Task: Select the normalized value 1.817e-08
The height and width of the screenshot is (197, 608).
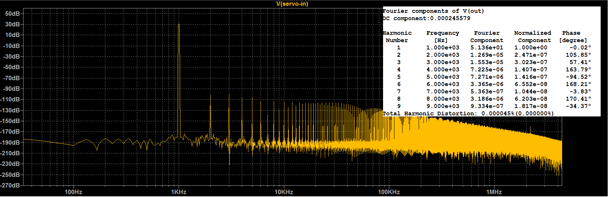Action: tap(531, 106)
